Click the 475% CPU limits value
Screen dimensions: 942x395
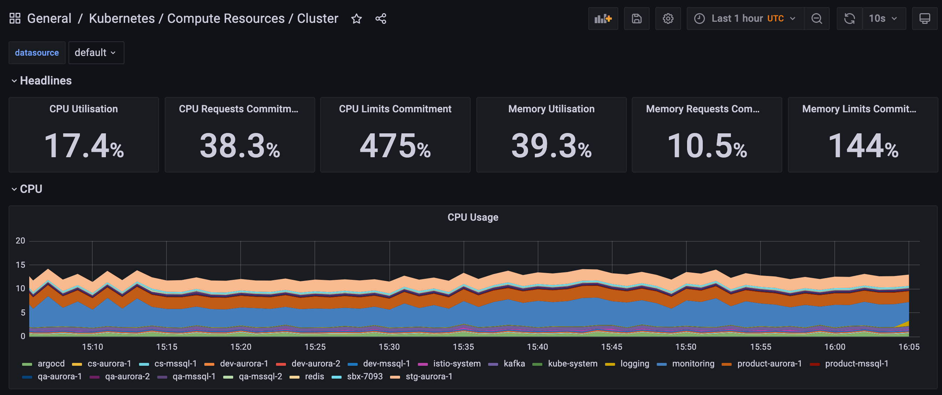(x=395, y=146)
